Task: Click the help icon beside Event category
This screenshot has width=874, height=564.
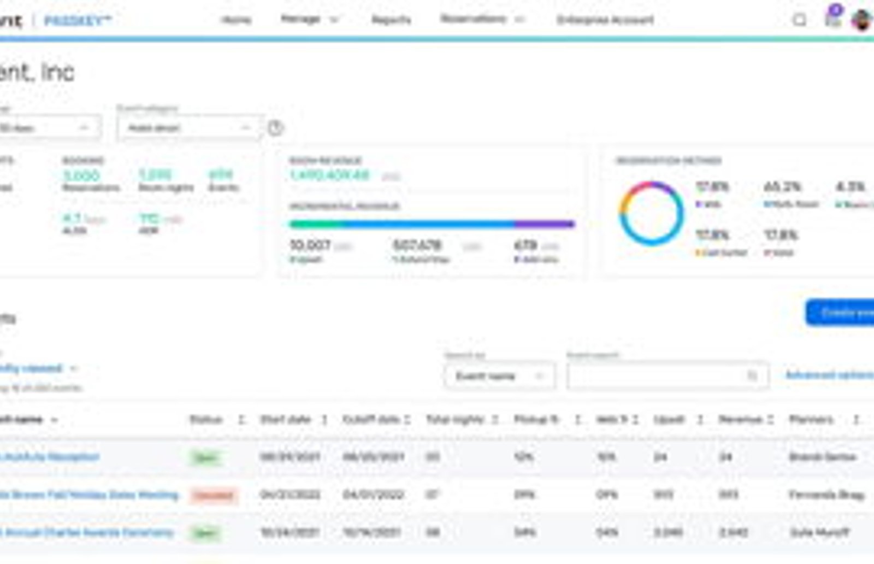Action: (x=275, y=128)
